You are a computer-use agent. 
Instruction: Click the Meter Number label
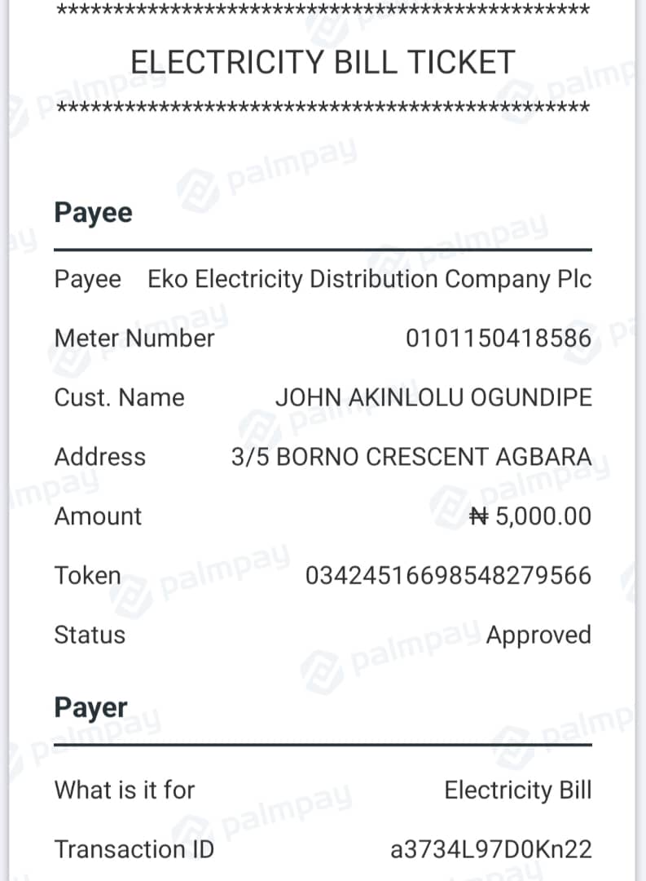click(x=134, y=339)
